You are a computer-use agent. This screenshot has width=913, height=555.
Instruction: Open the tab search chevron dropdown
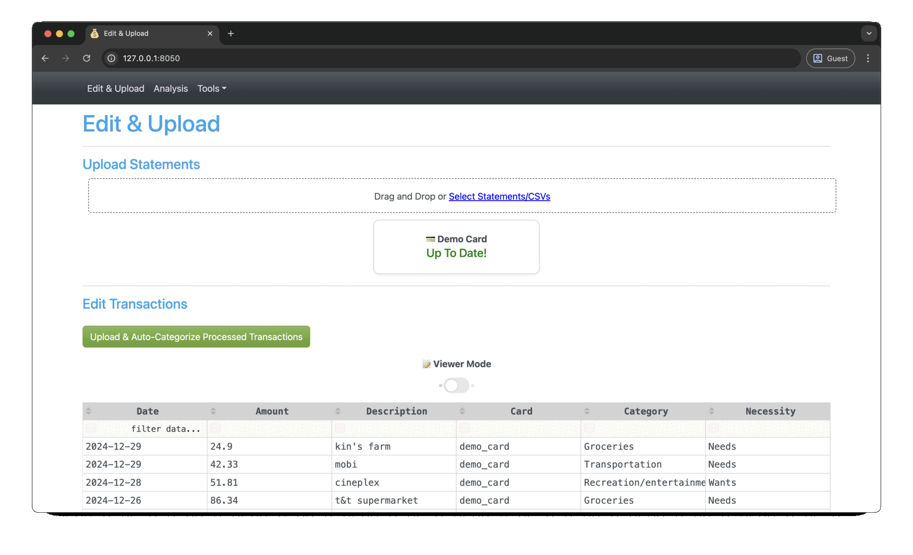(x=869, y=33)
